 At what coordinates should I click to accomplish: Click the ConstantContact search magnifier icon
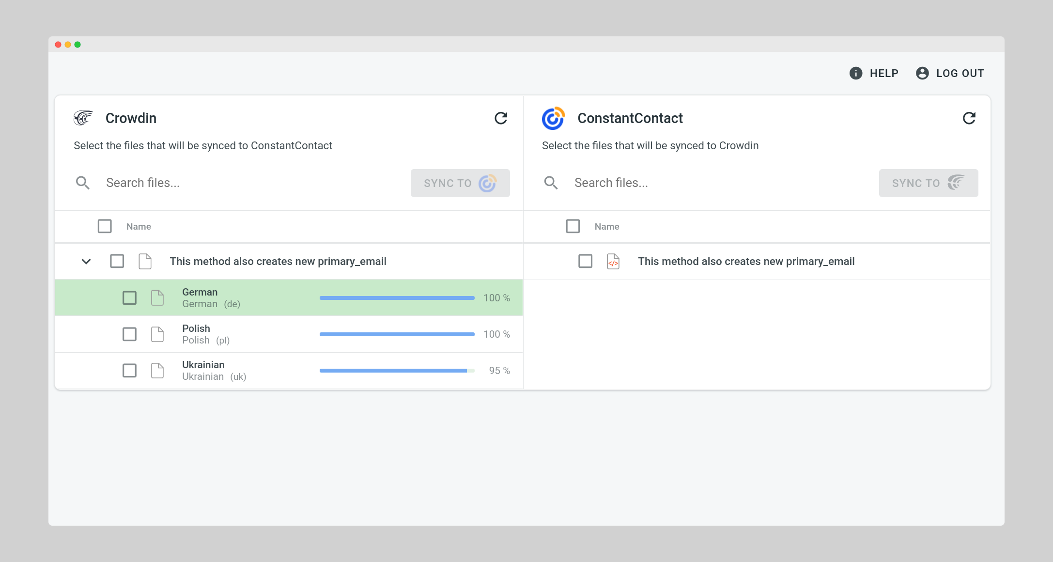551,183
